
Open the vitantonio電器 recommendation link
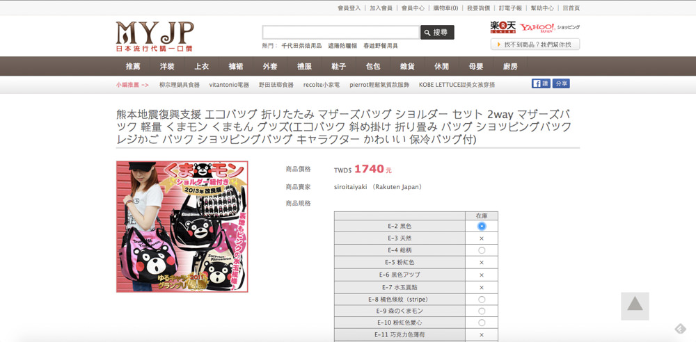click(229, 85)
